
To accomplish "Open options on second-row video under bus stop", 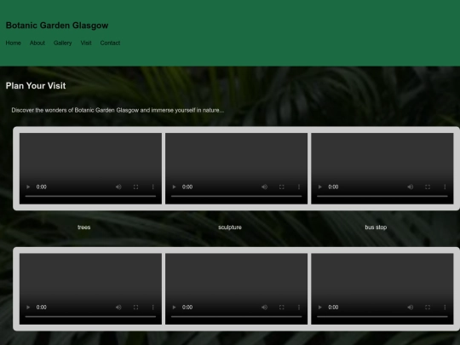I will click(x=445, y=308).
